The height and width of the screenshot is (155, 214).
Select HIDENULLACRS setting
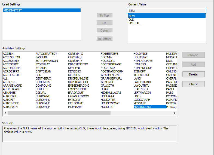111,93
